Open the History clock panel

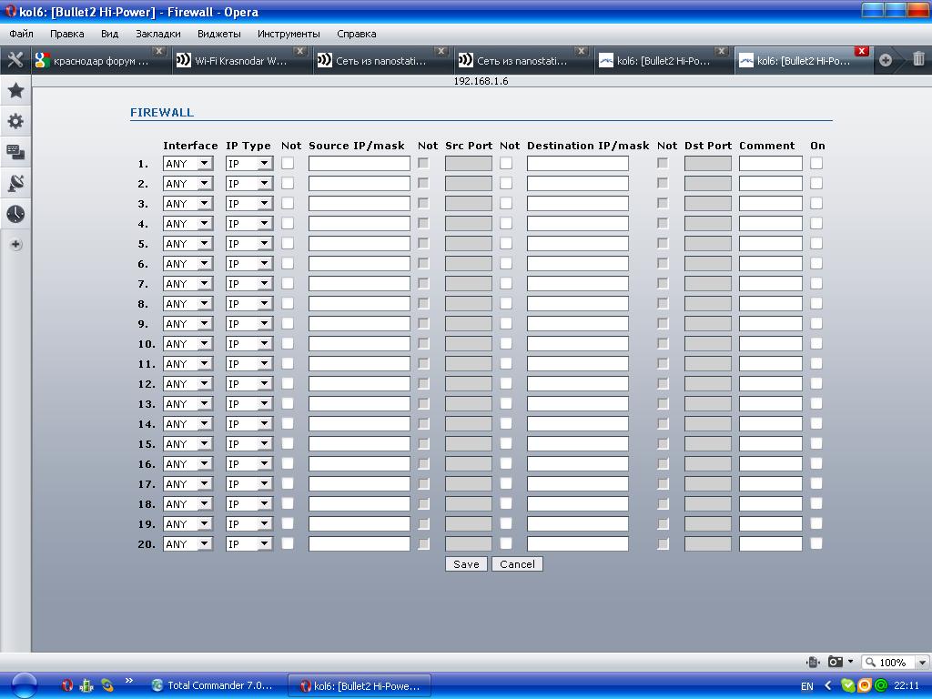coord(15,214)
